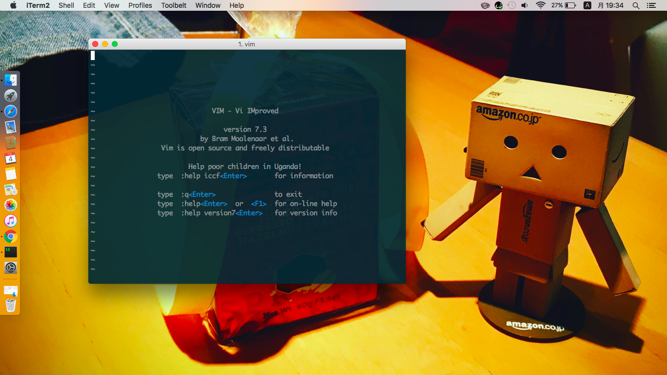Click the 'VIM - Vi IMproved' heading
The height and width of the screenshot is (375, 667).
point(245,111)
